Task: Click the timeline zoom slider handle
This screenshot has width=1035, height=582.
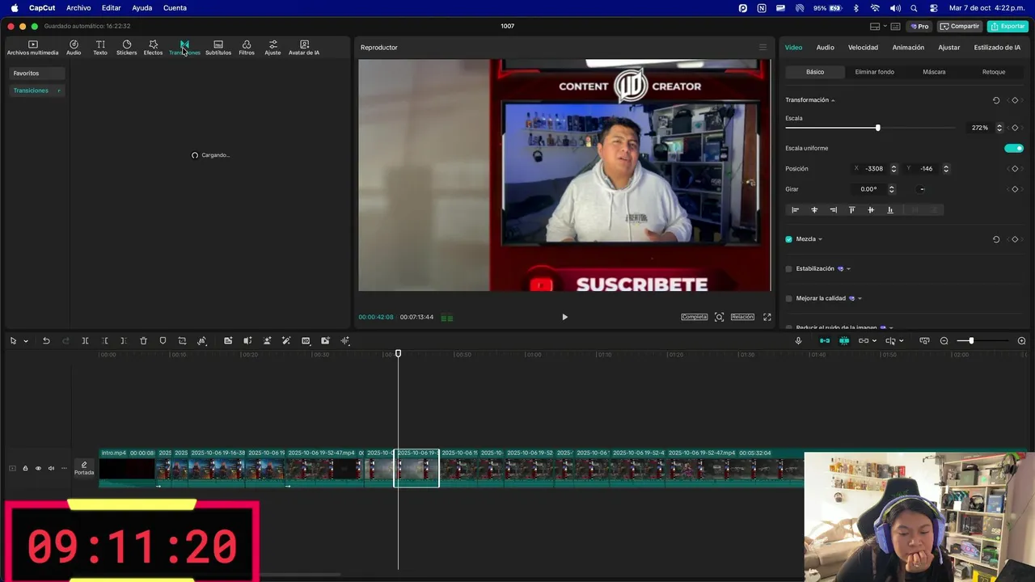Action: (x=971, y=341)
